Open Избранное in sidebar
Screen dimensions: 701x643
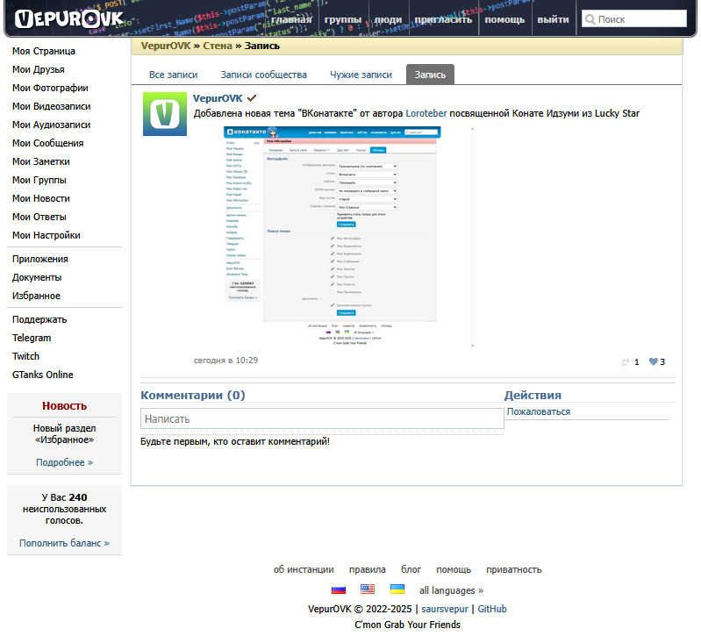tap(36, 296)
